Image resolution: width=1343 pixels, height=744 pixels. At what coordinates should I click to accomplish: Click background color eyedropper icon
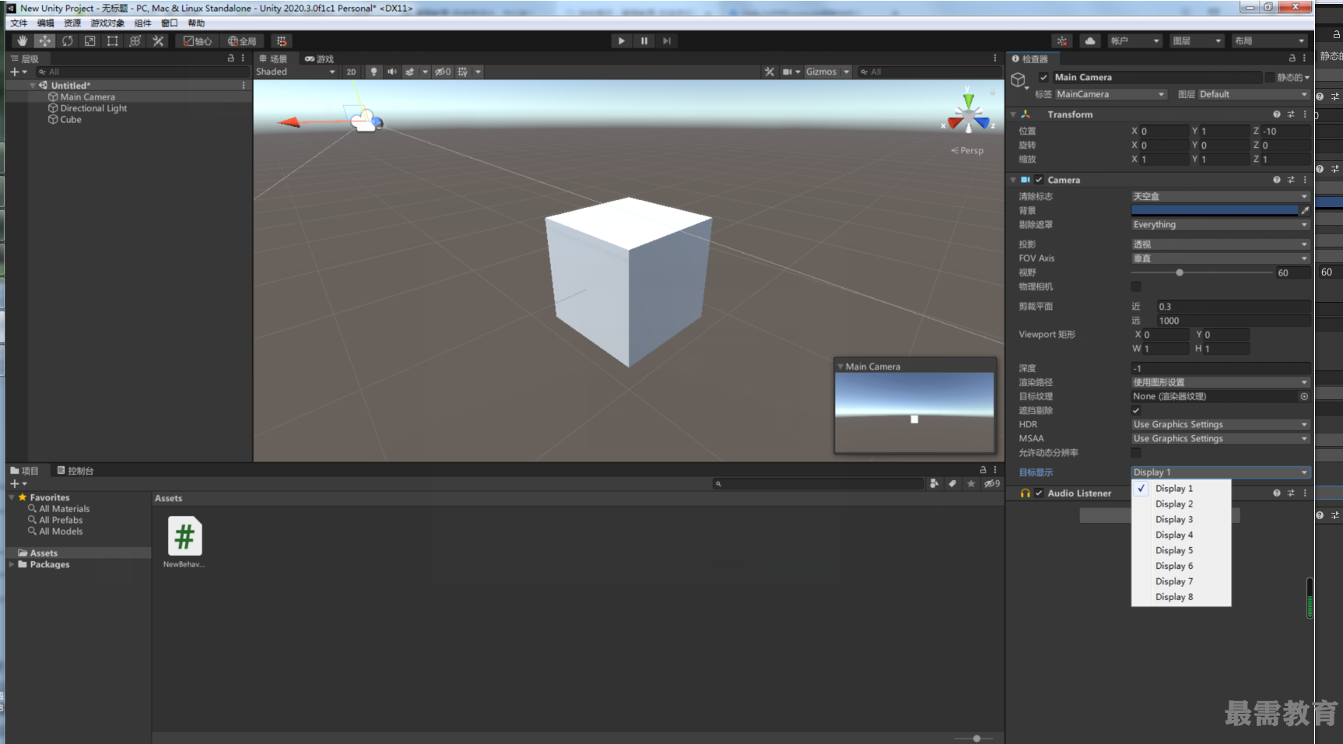click(1305, 210)
